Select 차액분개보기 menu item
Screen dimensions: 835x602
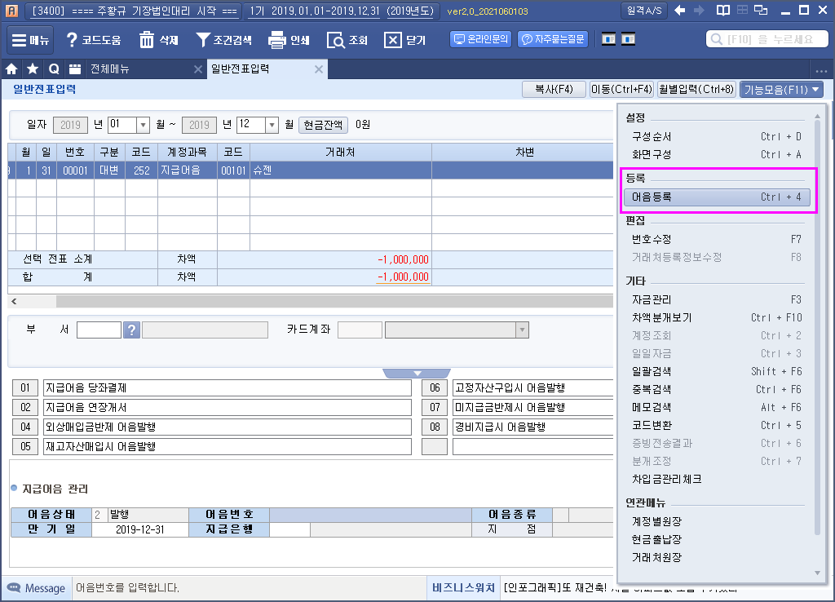[x=716, y=317]
